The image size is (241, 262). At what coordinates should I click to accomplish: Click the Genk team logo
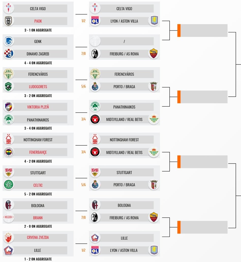pyautogui.click(x=9, y=41)
